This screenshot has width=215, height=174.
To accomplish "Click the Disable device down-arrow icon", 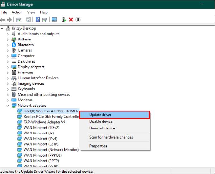I will (x=78, y=20).
